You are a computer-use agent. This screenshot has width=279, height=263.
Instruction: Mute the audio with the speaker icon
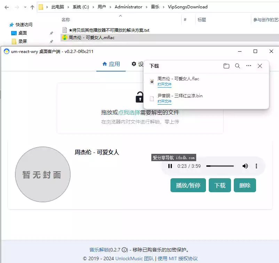[x=245, y=166]
